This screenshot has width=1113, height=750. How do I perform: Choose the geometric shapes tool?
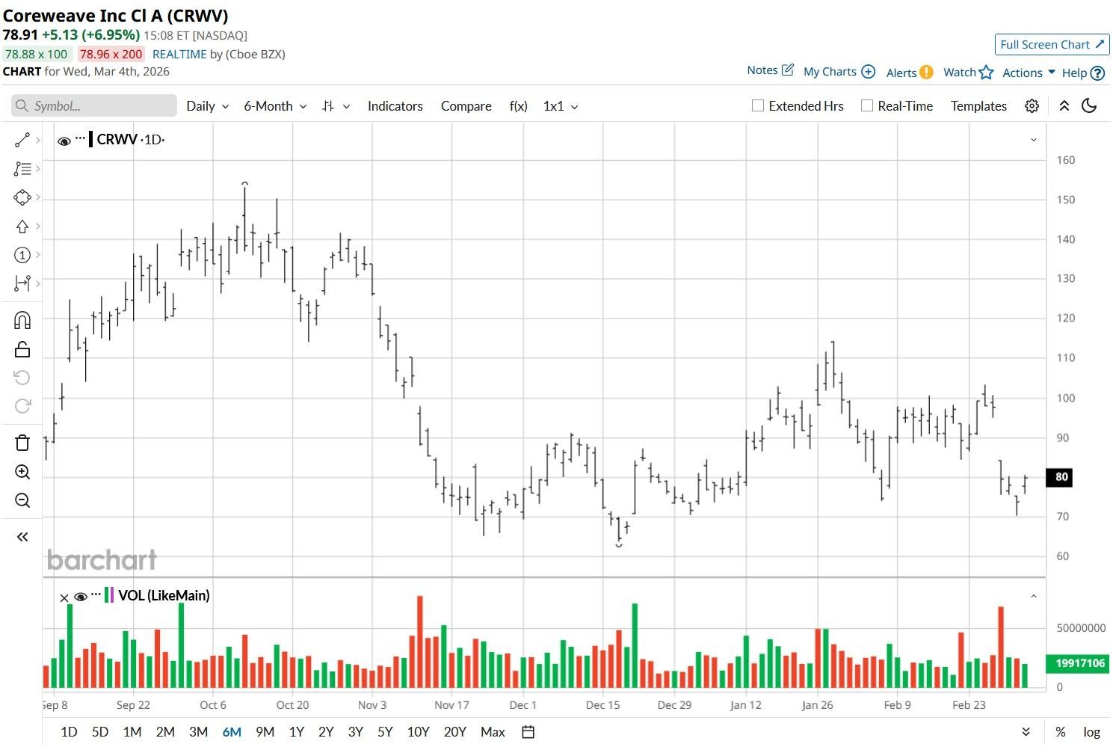pyautogui.click(x=22, y=197)
